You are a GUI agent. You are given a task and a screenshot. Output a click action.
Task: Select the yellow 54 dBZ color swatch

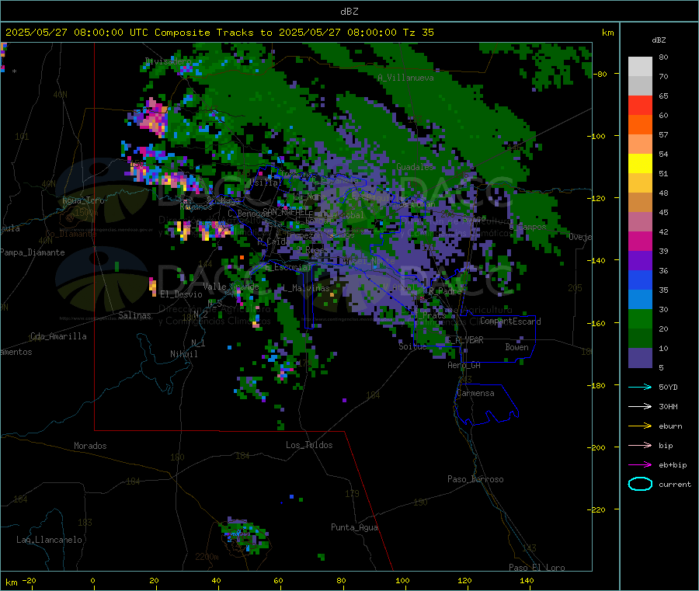(x=640, y=164)
